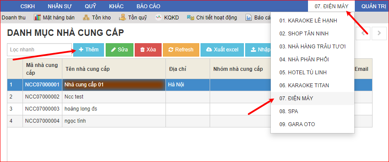Click the Nhập import button
Viewport: 389px width, 162px height.
[x=258, y=50]
